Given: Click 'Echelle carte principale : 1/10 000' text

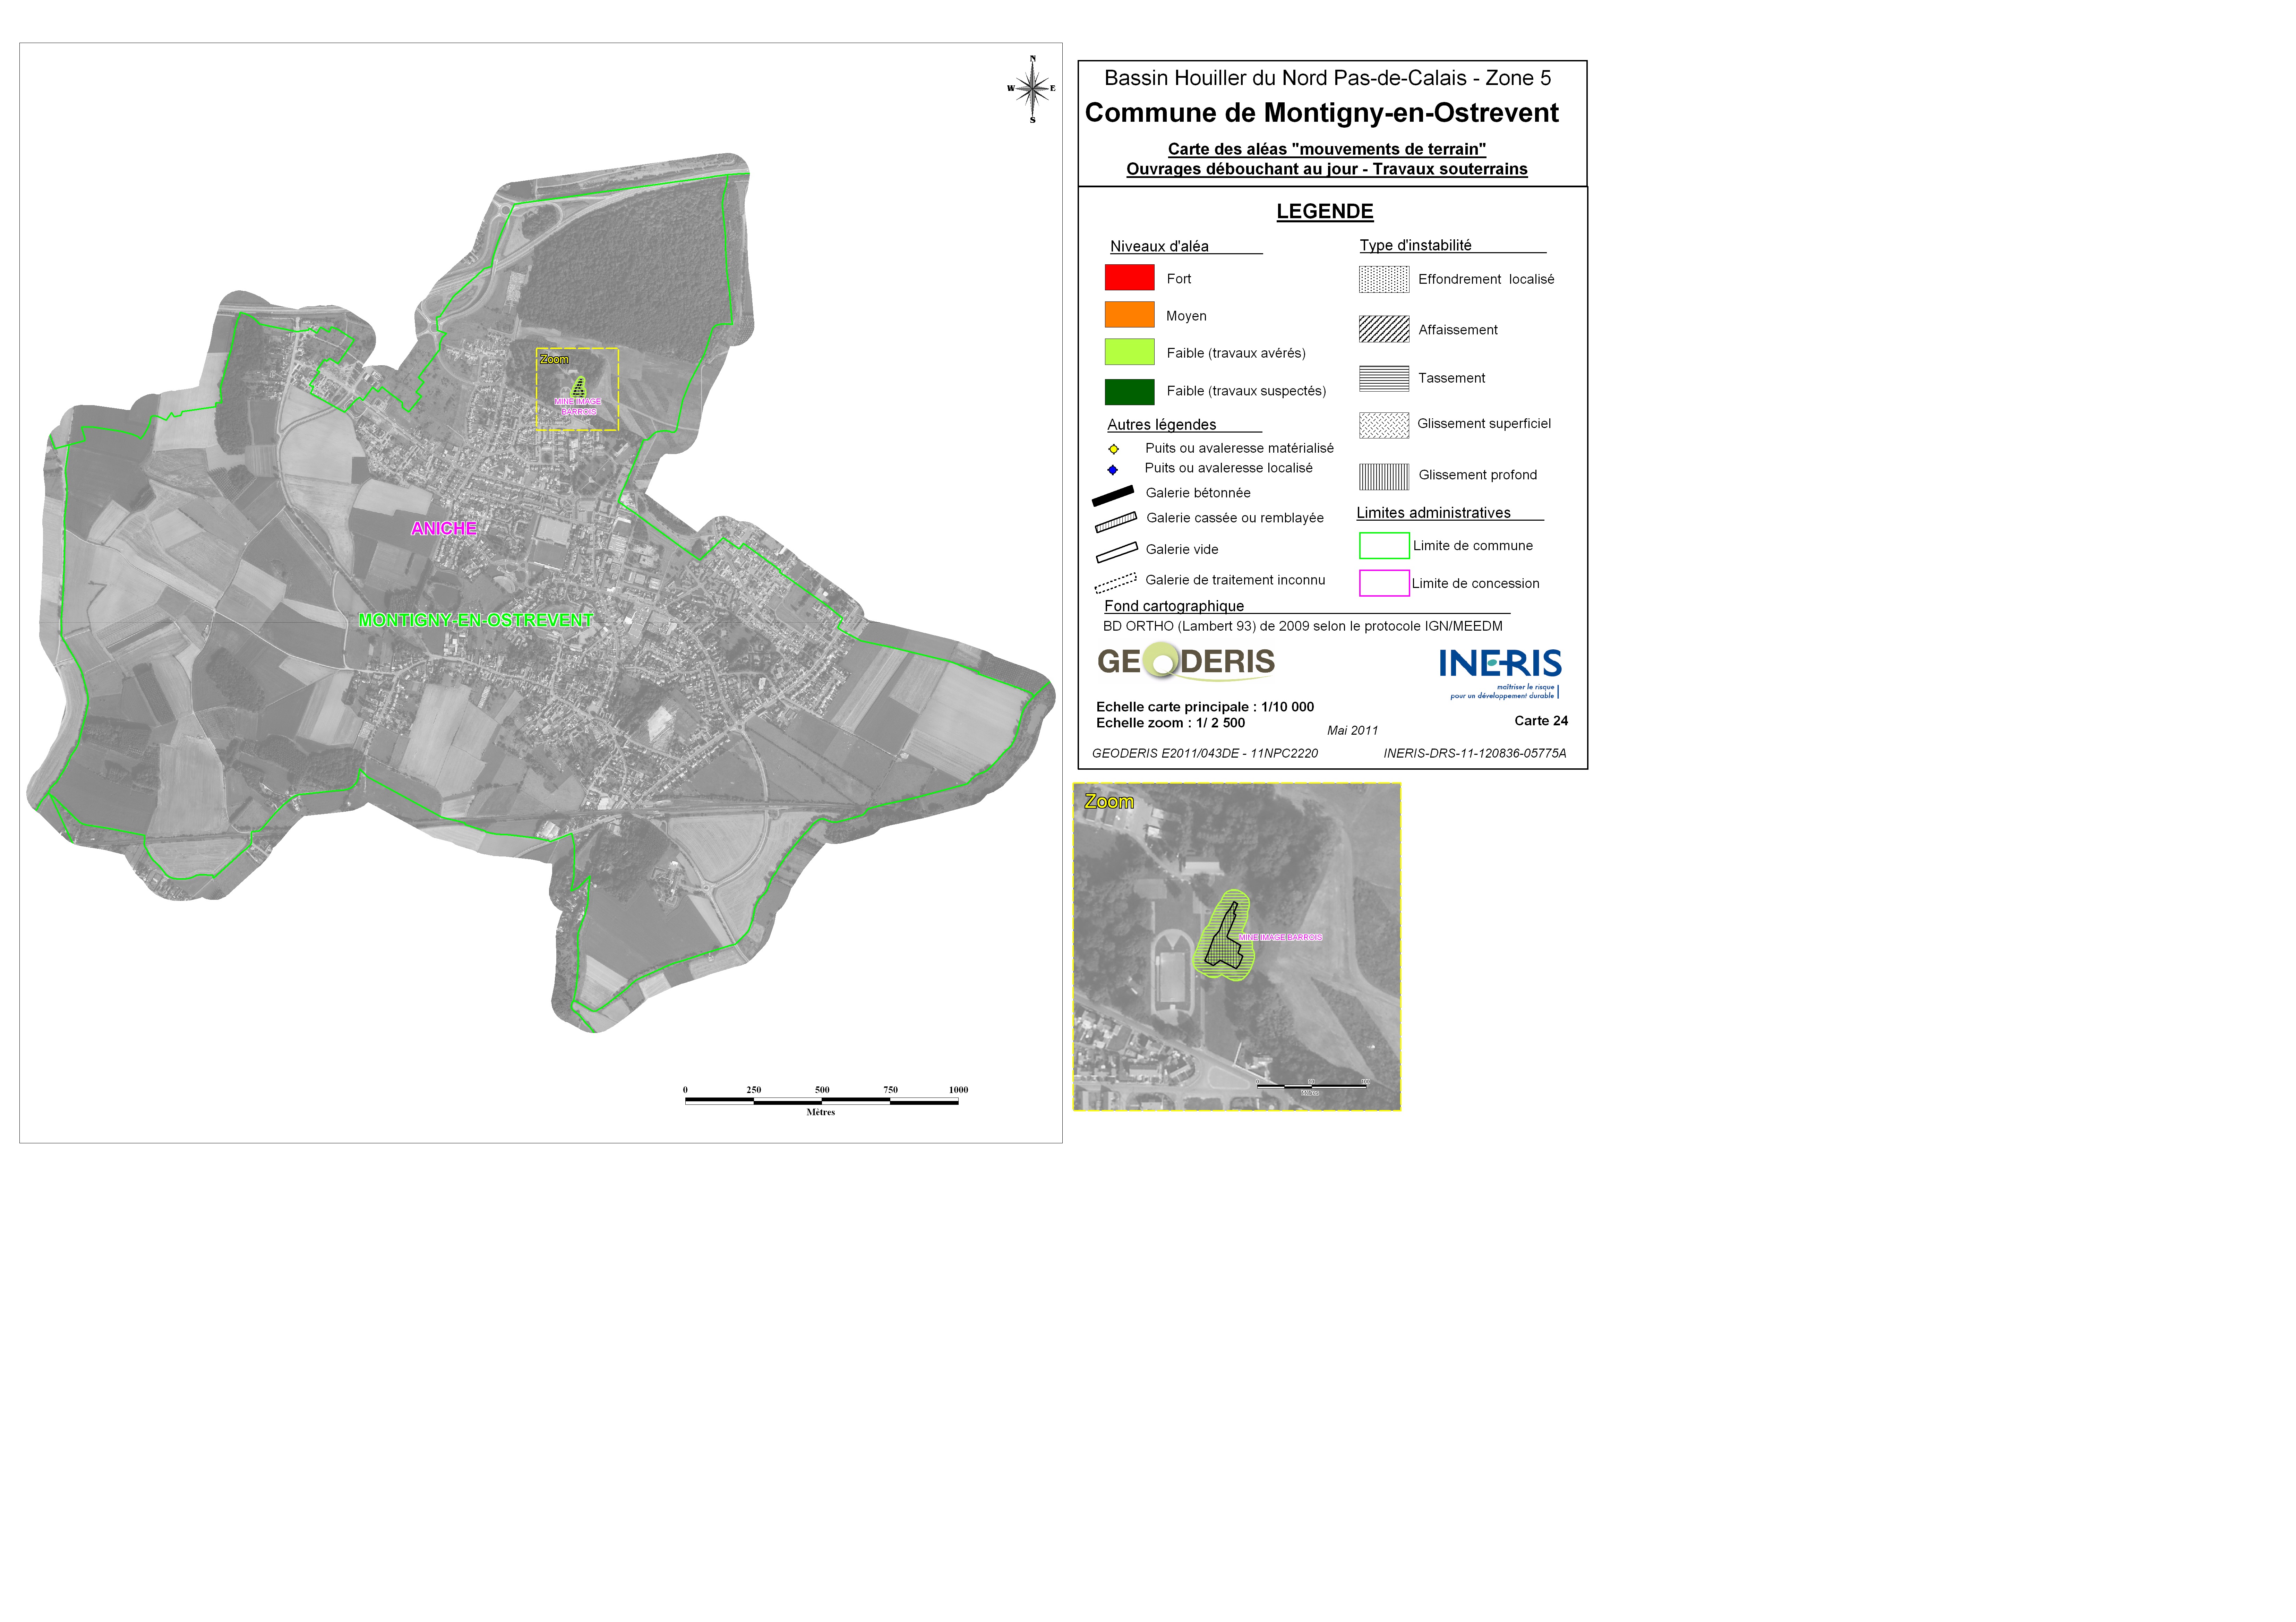Looking at the screenshot, I should [1205, 707].
